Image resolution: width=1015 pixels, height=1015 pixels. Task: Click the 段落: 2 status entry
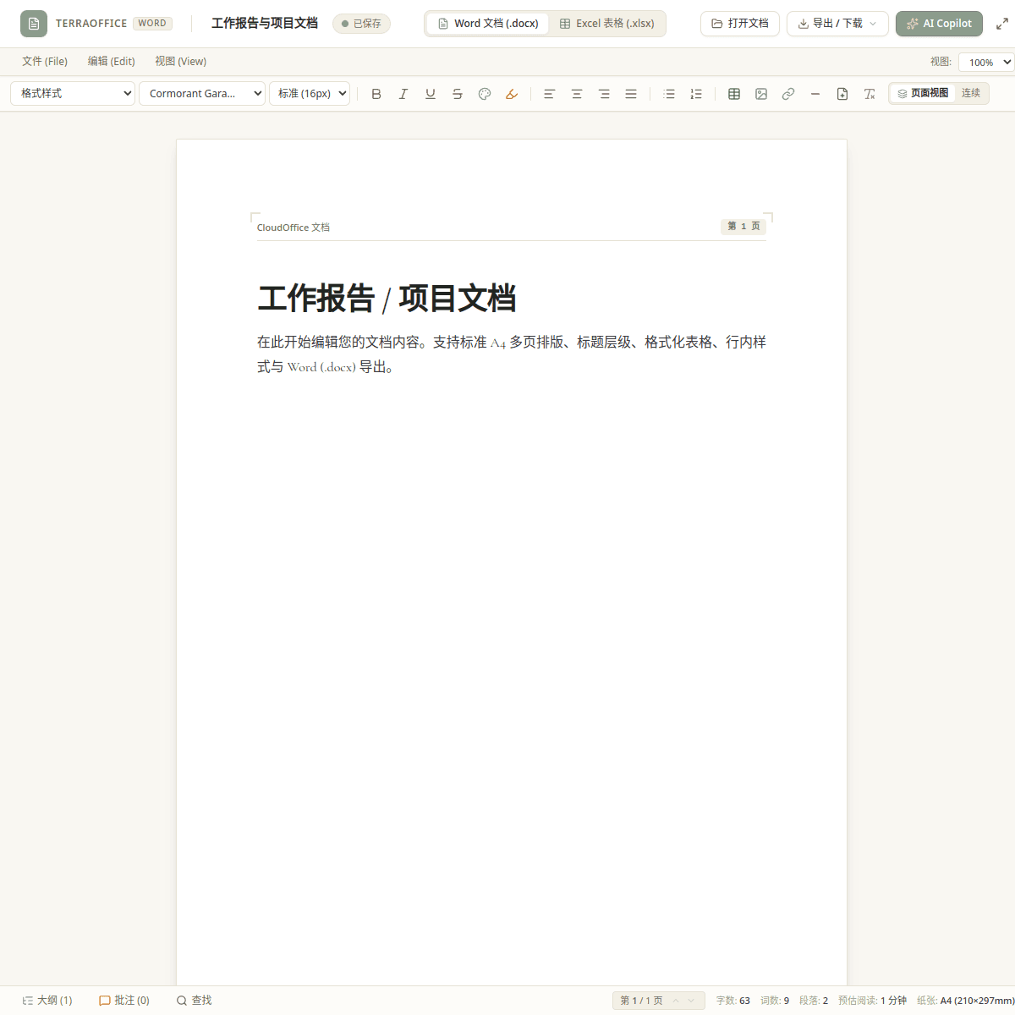click(814, 1001)
